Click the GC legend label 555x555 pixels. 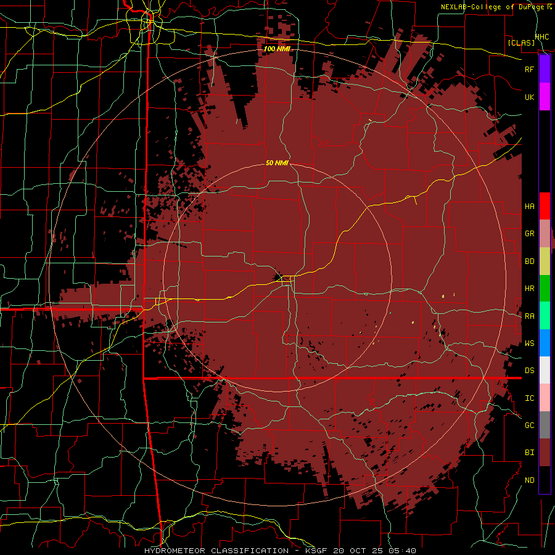[529, 425]
